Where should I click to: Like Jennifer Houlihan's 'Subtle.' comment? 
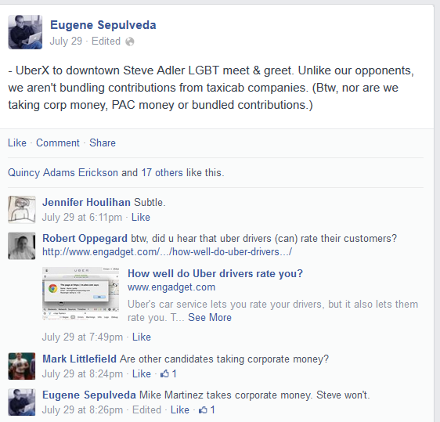tap(141, 217)
